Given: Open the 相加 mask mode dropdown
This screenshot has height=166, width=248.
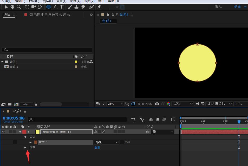Looking at the screenshot, I should click(107, 142).
